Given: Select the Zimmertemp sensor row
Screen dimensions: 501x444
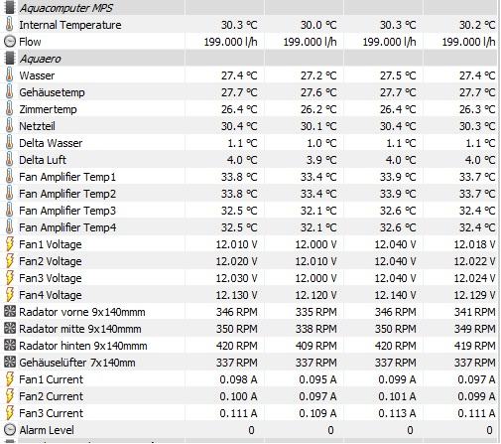Looking at the screenshot, I should [251, 109].
